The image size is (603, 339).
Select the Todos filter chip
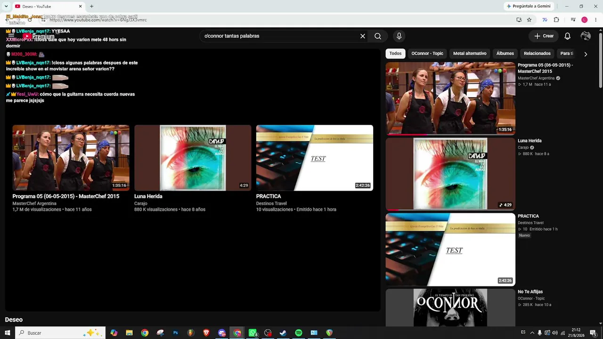(x=396, y=54)
